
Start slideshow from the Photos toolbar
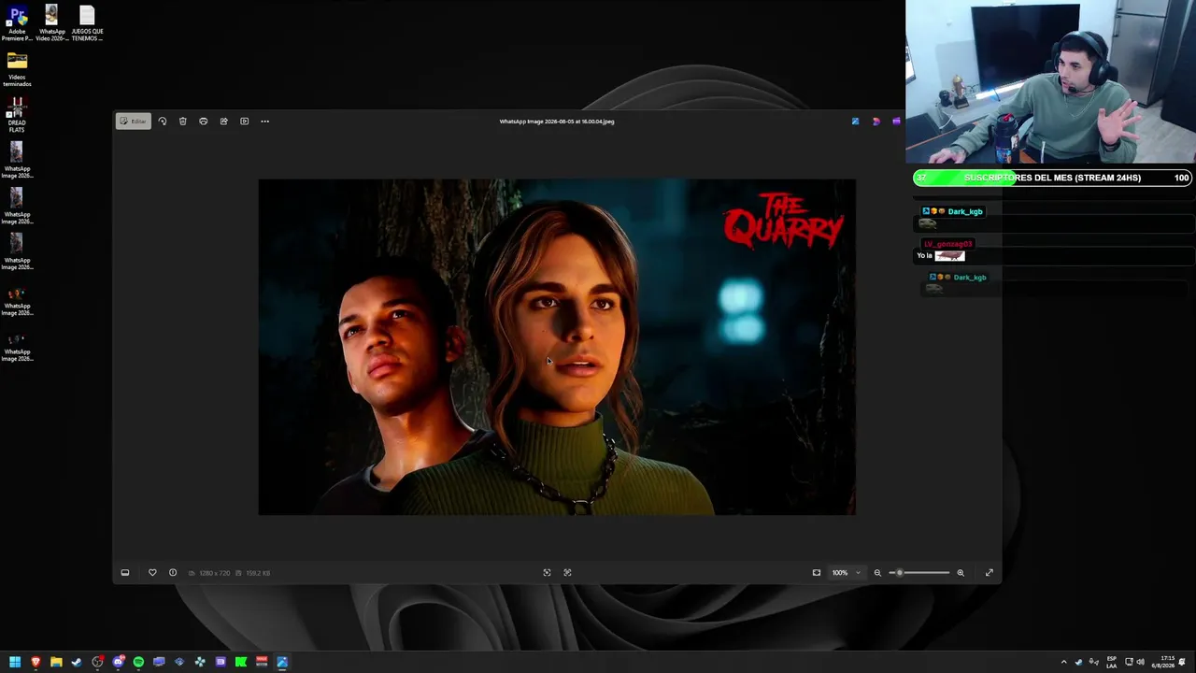click(245, 122)
